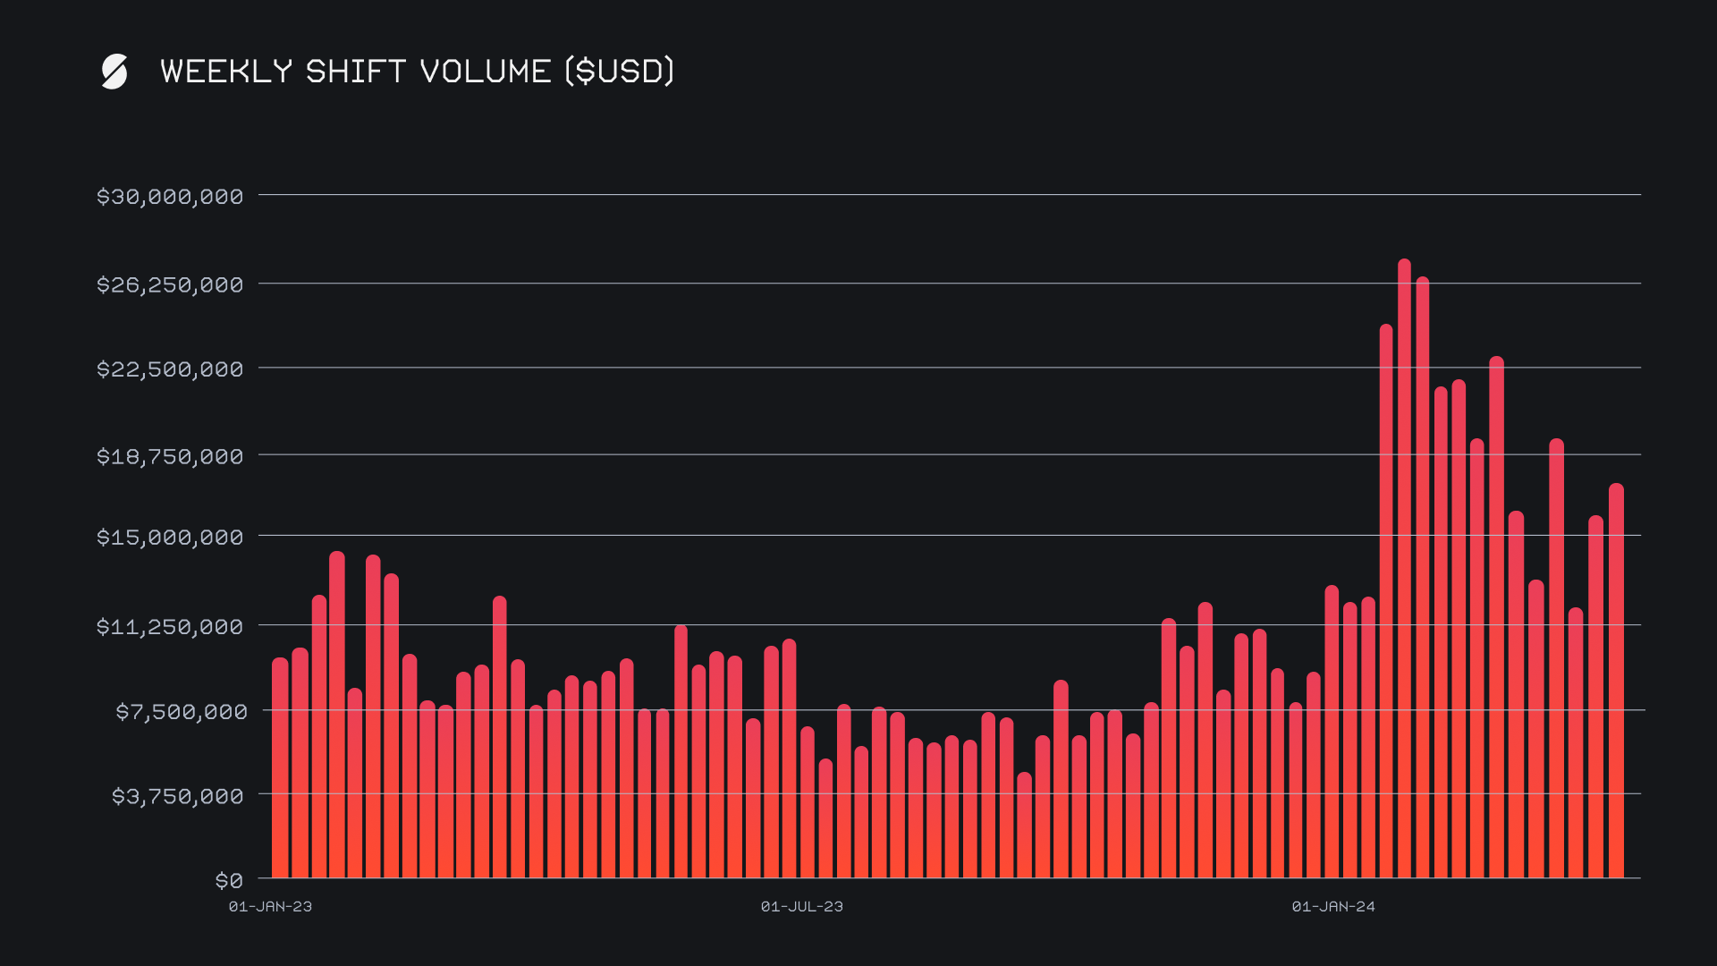The width and height of the screenshot is (1717, 966).
Task: Click the 01-JAN-23 date label
Action: tap(270, 907)
